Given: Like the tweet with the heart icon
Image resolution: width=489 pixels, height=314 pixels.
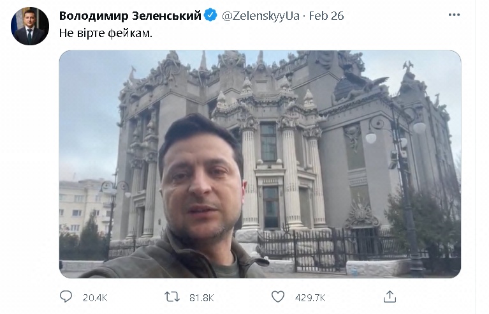Looking at the screenshot, I should (278, 297).
